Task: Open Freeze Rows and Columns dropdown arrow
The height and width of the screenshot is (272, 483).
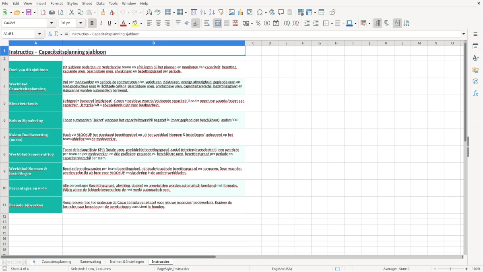Action: click(x=314, y=12)
